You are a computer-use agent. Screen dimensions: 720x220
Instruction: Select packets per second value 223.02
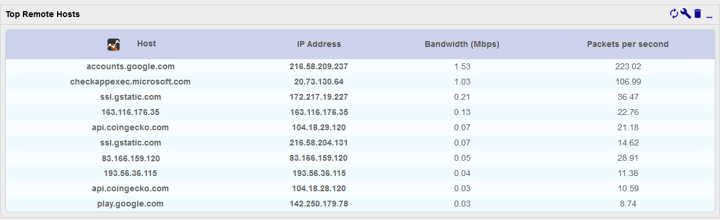(628, 66)
